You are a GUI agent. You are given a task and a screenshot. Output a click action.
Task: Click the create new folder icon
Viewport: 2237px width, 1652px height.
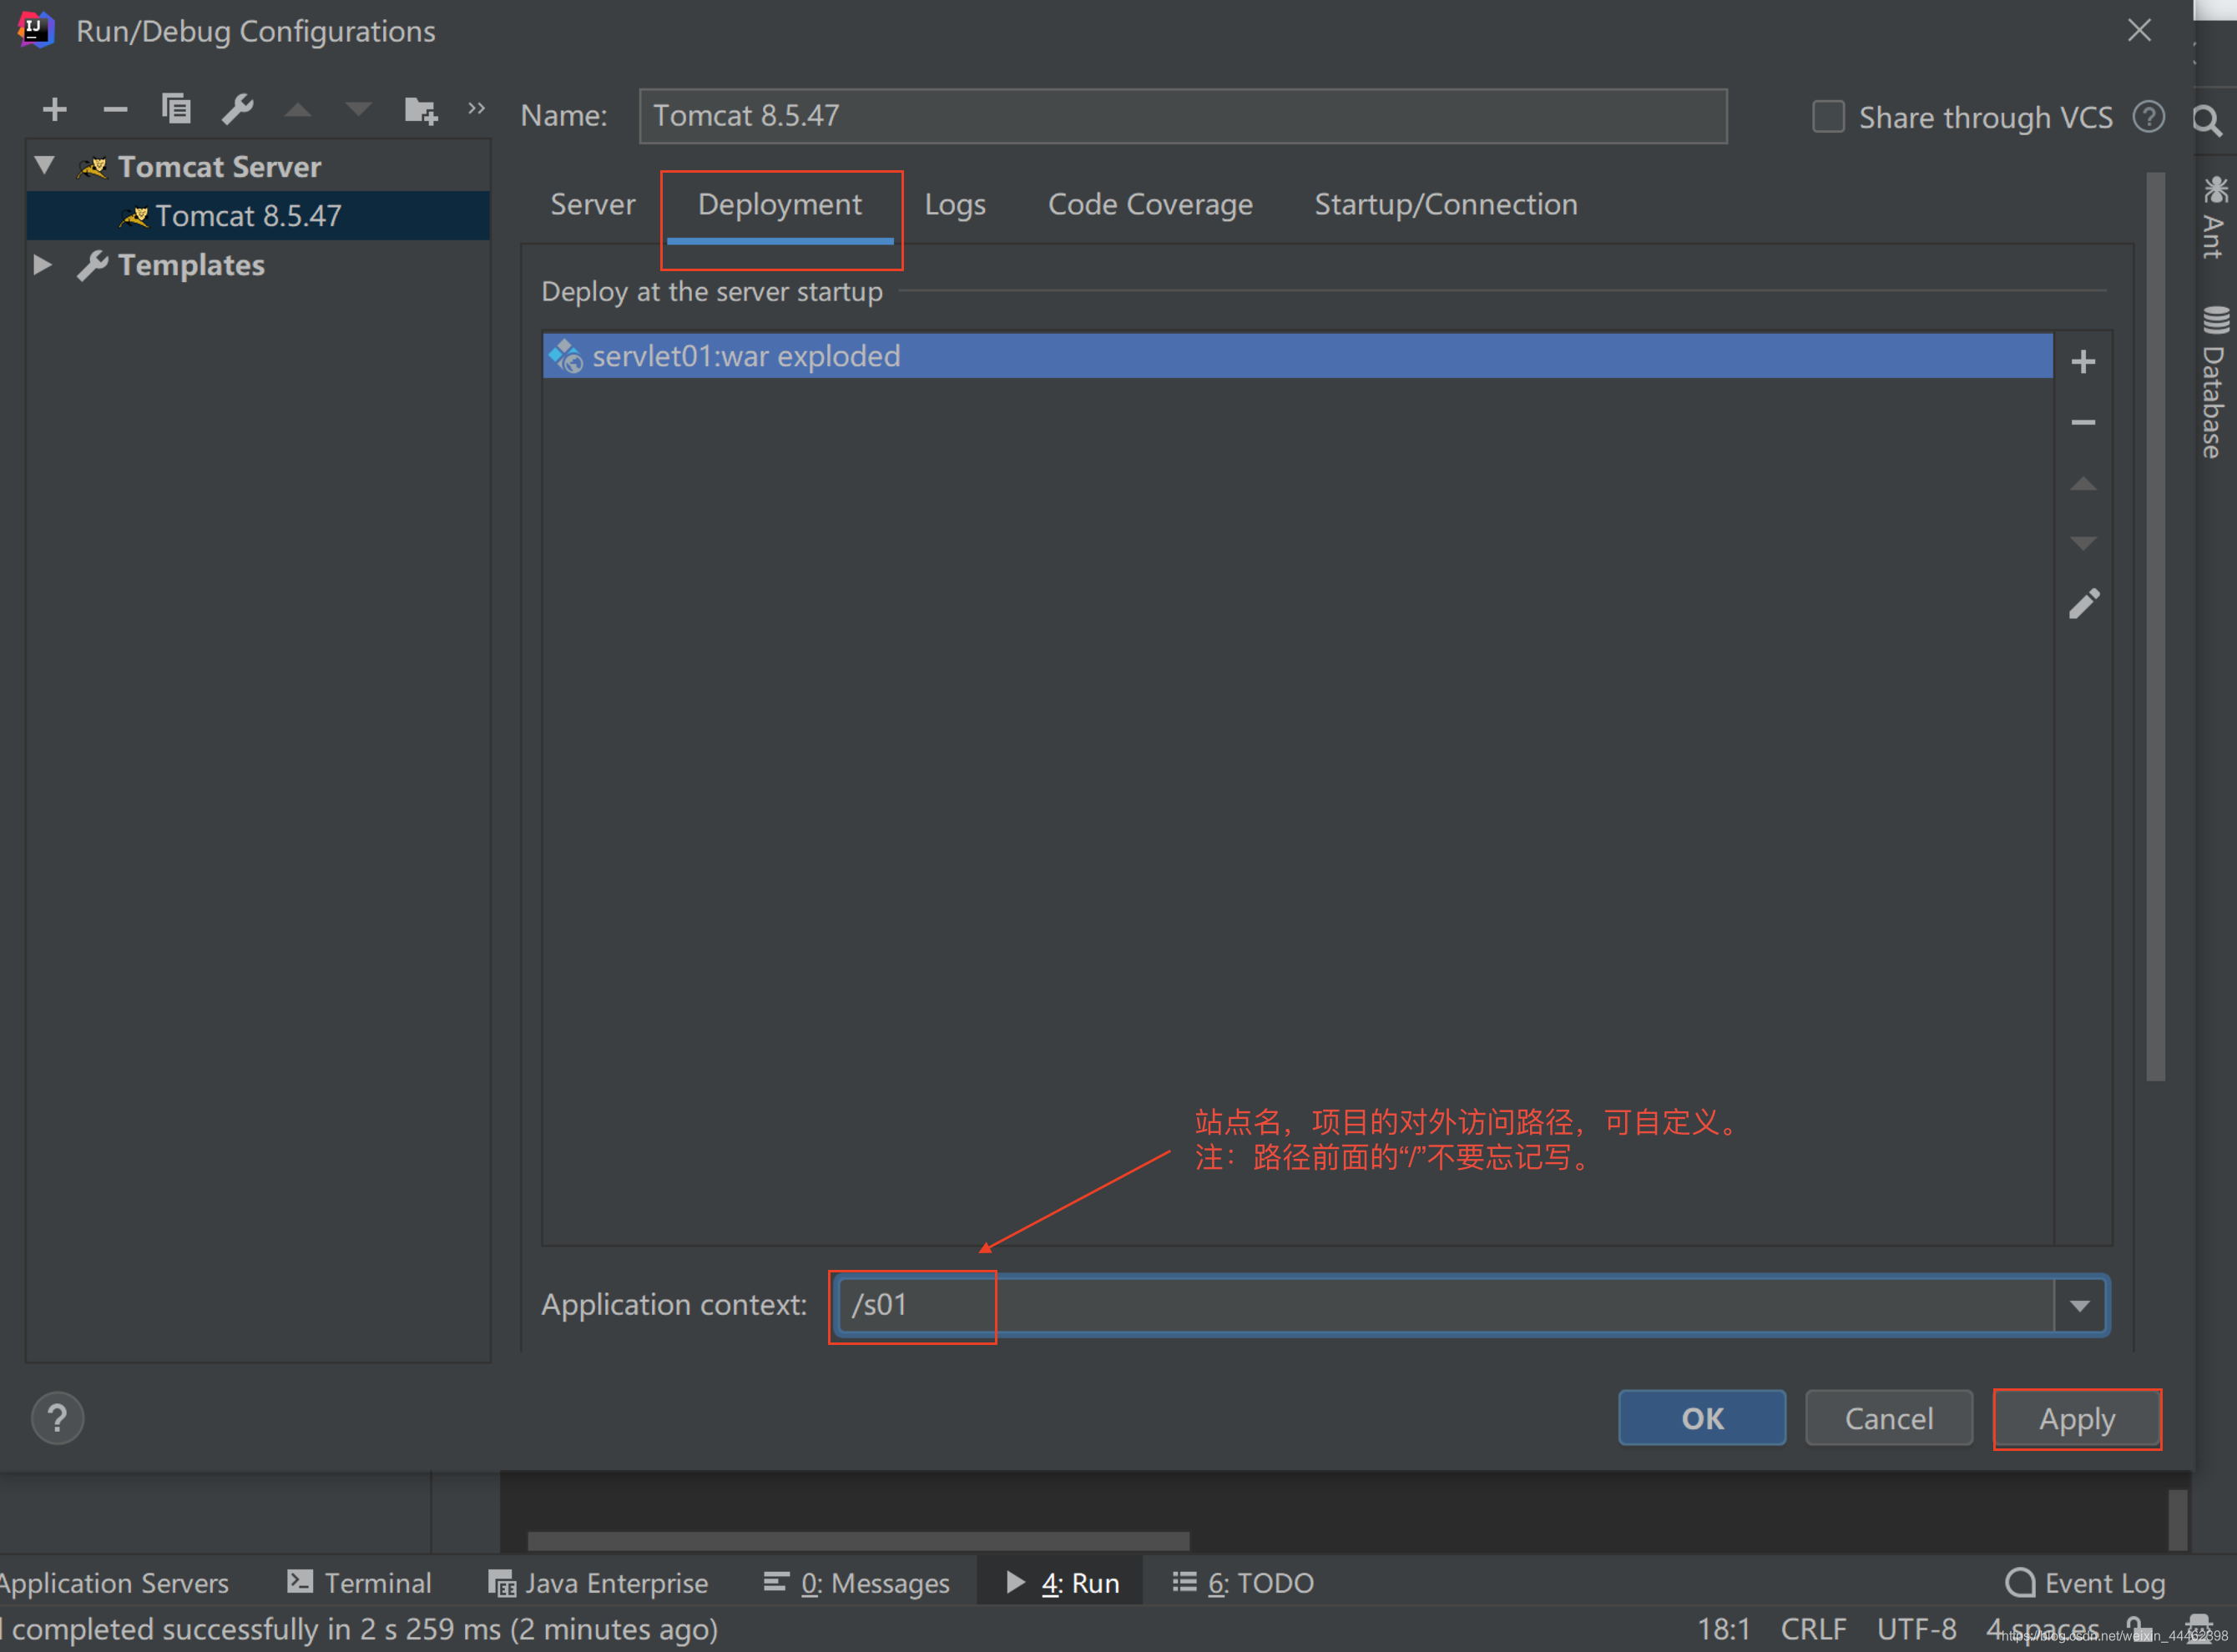[420, 109]
